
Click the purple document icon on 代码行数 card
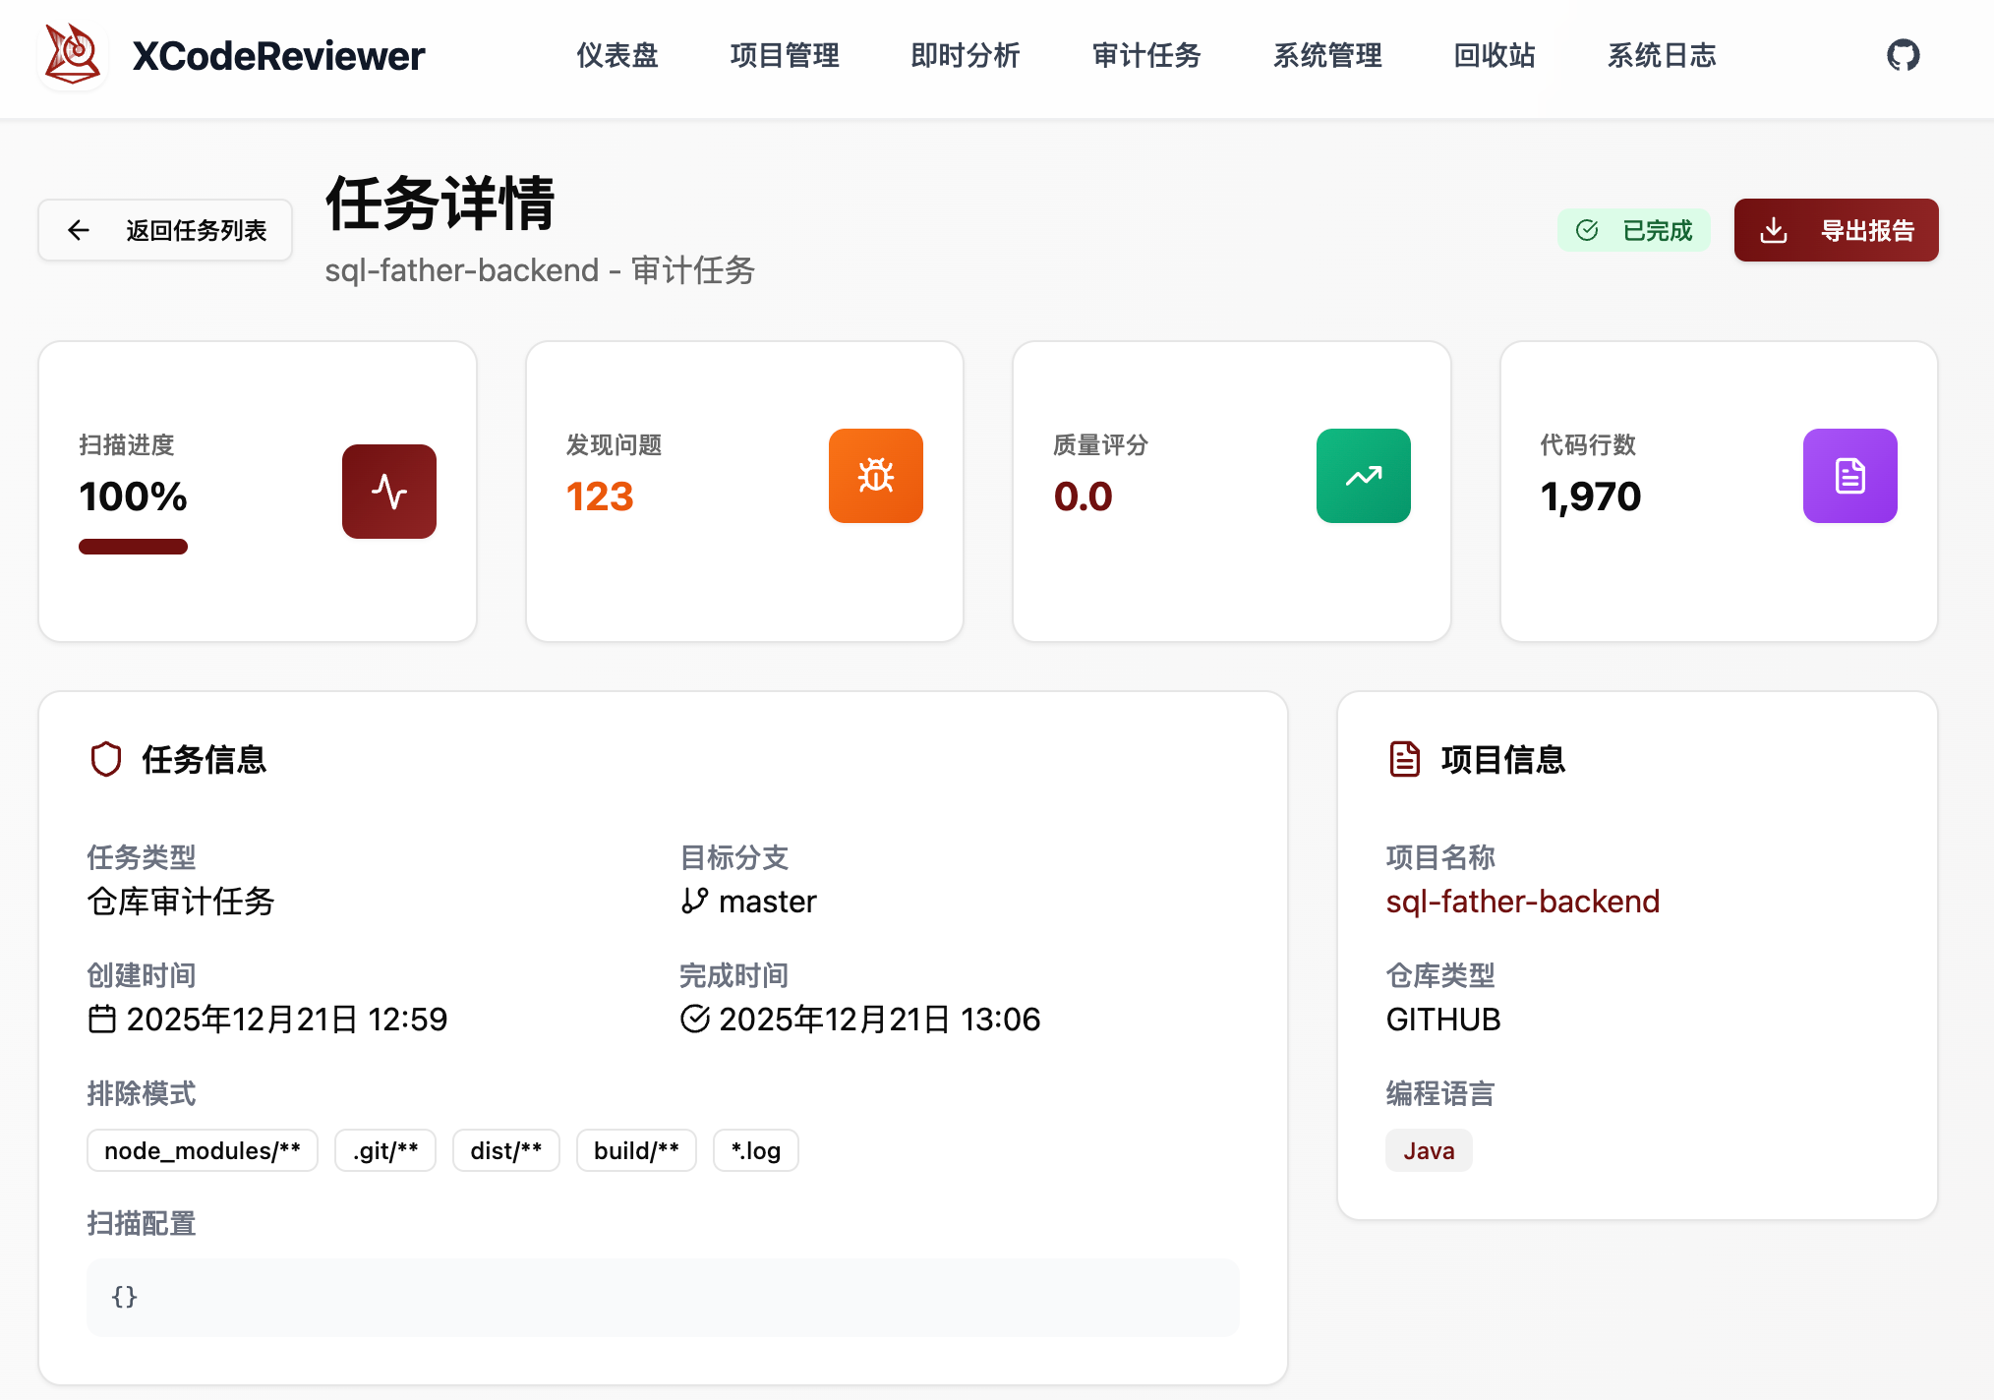click(x=1849, y=476)
